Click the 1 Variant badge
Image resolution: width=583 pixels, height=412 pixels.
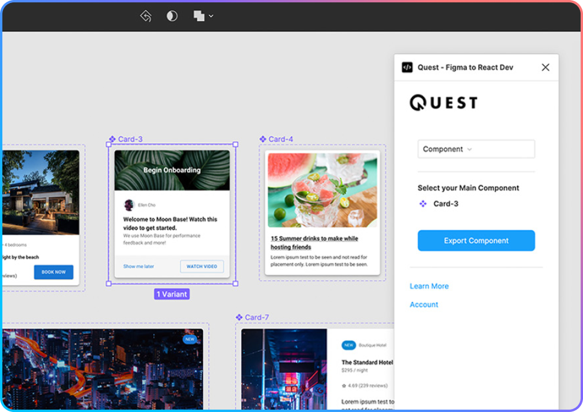pyautogui.click(x=172, y=294)
